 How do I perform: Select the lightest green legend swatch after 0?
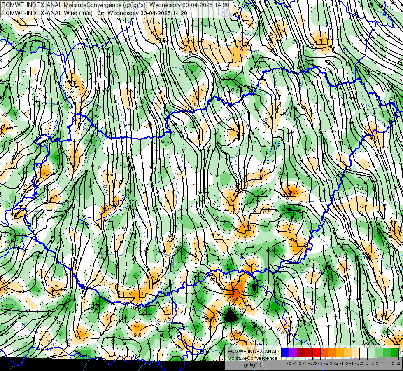click(x=371, y=353)
